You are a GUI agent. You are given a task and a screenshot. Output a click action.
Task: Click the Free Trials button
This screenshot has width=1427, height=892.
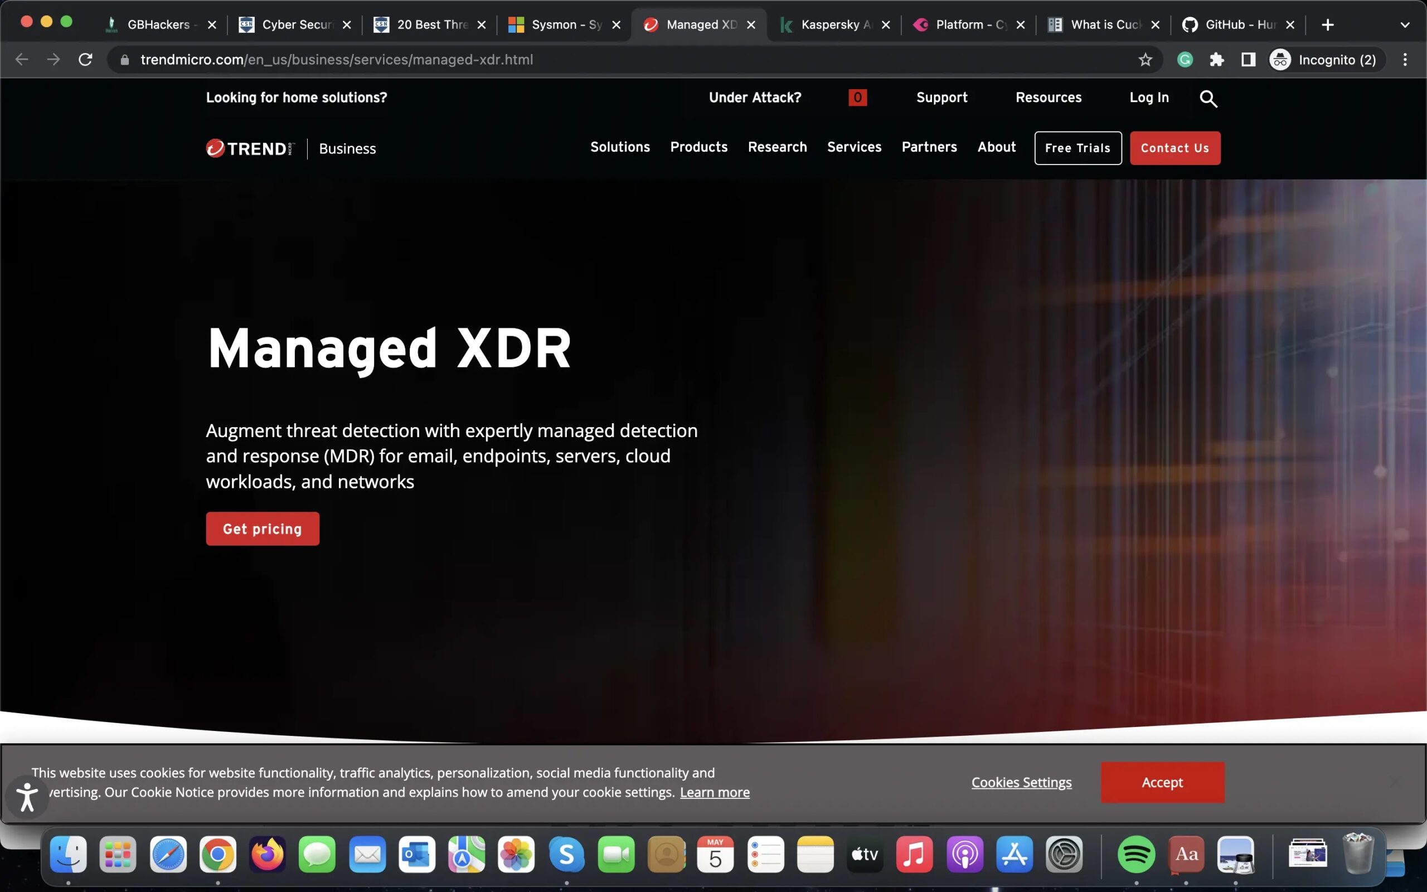tap(1078, 148)
